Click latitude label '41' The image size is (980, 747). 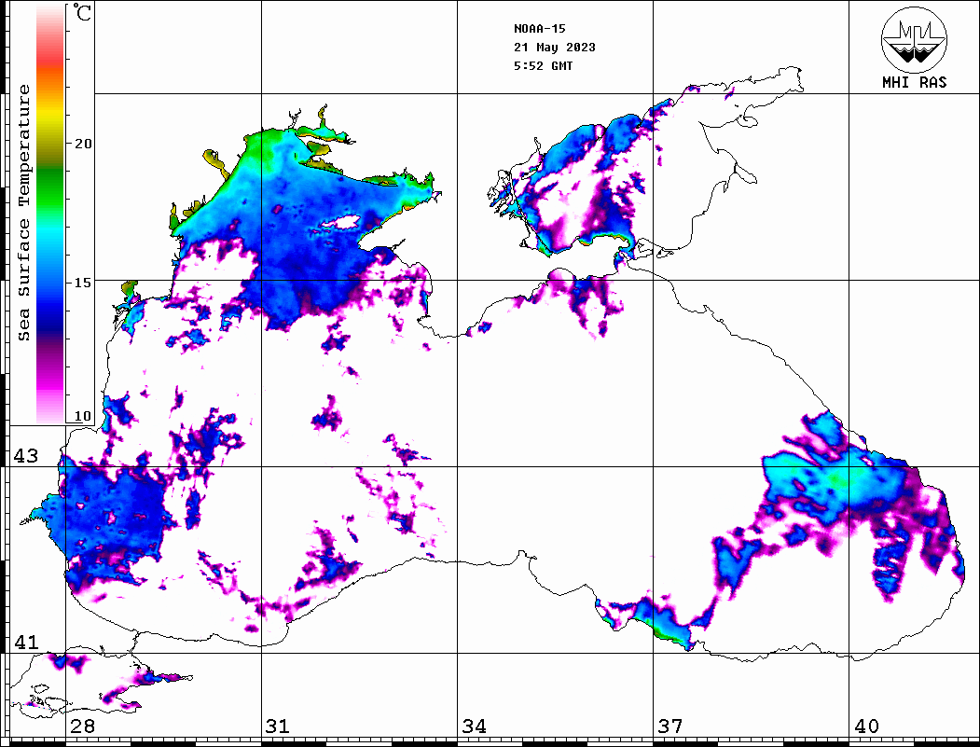(25, 642)
